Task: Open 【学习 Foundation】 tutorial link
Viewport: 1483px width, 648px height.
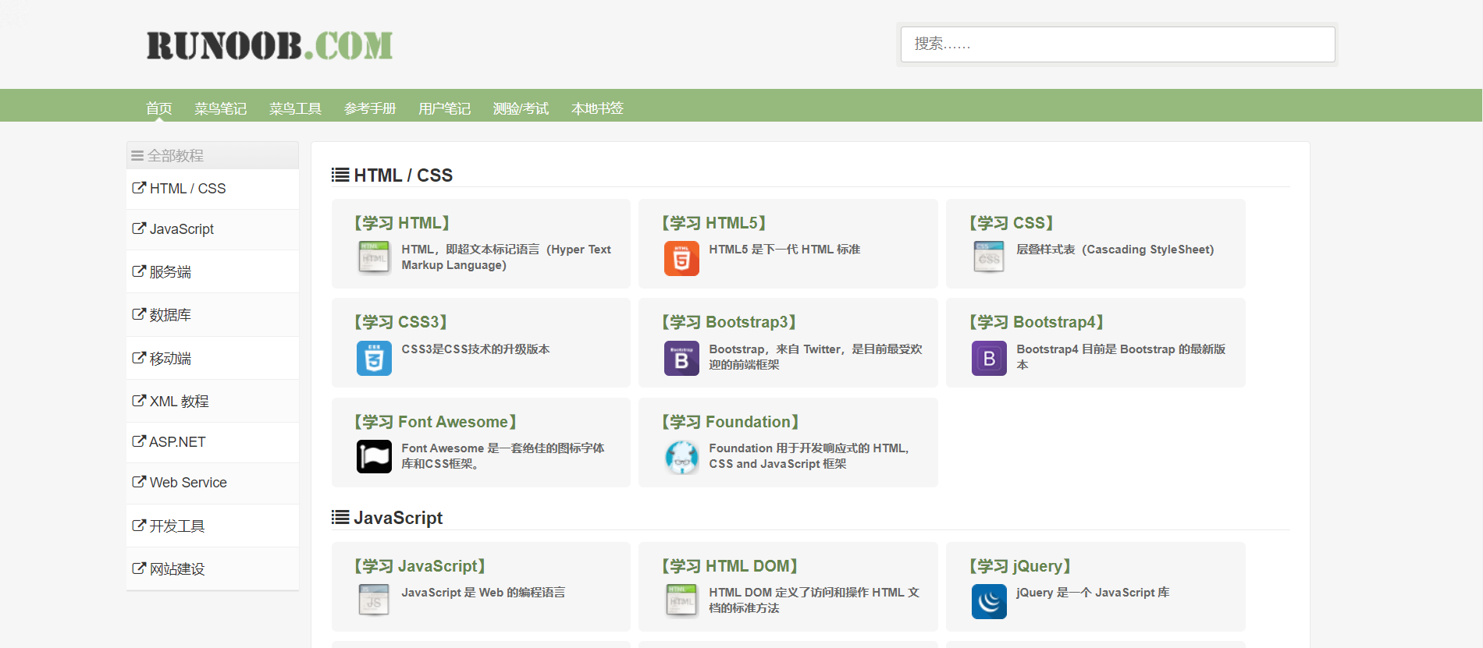Action: (731, 422)
